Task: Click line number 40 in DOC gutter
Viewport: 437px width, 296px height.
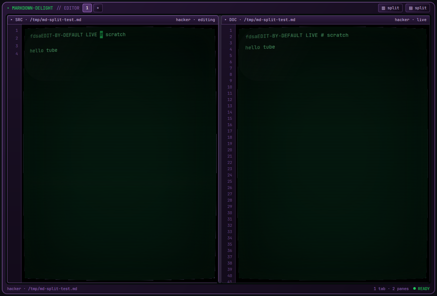Action: pyautogui.click(x=230, y=276)
